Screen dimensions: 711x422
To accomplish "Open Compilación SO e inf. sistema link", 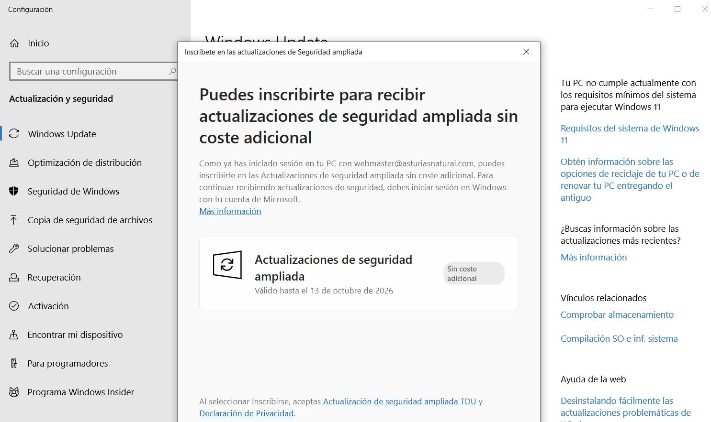I will click(x=619, y=338).
